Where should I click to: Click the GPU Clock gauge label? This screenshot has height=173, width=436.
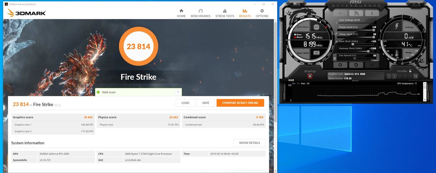[303, 27]
